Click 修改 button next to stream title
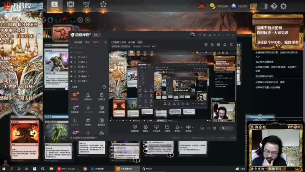The width and height of the screenshot is (305, 172). click(x=140, y=42)
